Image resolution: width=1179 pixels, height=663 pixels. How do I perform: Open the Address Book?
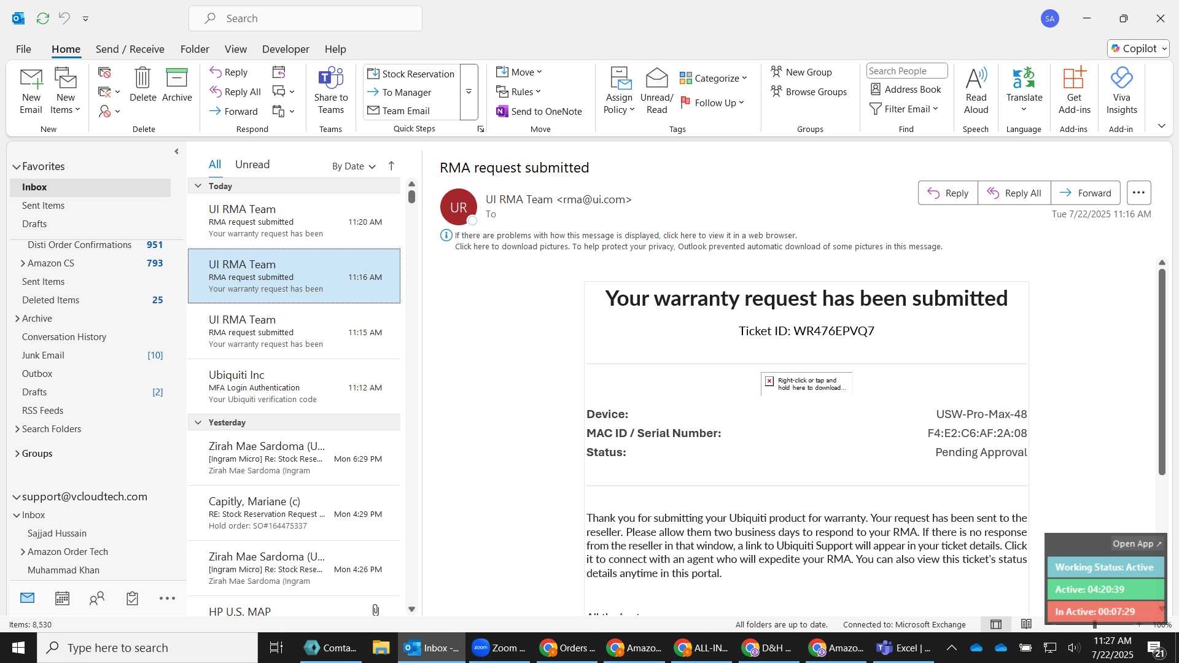pyautogui.click(x=906, y=90)
